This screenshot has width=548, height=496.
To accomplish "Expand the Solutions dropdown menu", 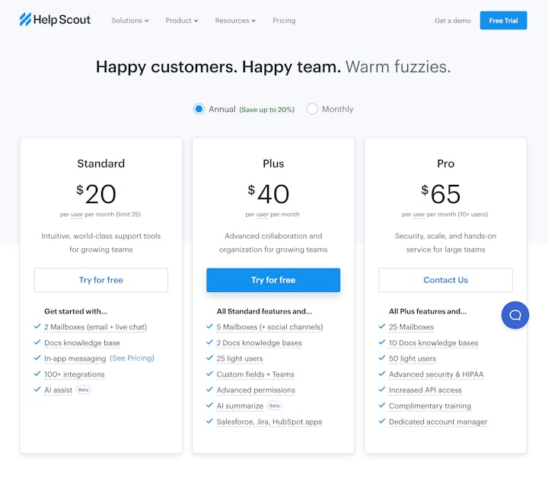I will (130, 21).
